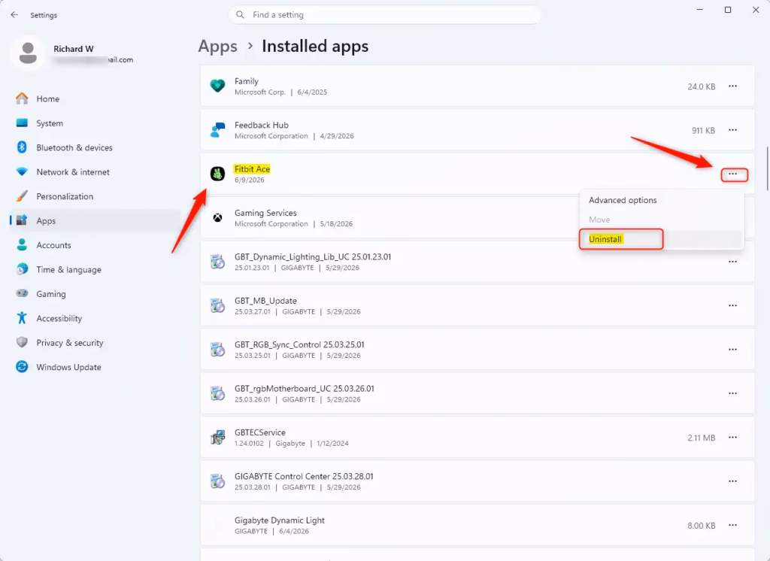Click the Richard W profile avatar
The height and width of the screenshot is (561, 770).
pyautogui.click(x=28, y=53)
